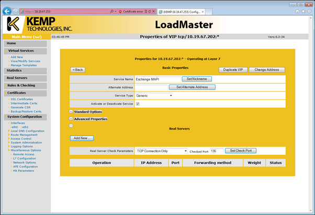Click the KEMP Technologies logo
This screenshot has height=215, width=315.
[39, 24]
